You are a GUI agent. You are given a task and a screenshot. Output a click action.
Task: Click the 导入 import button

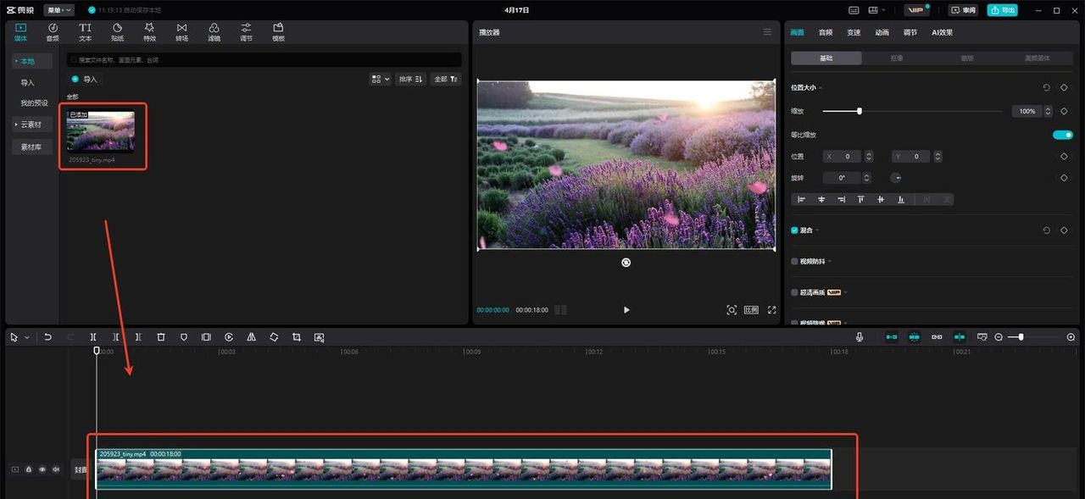[85, 79]
